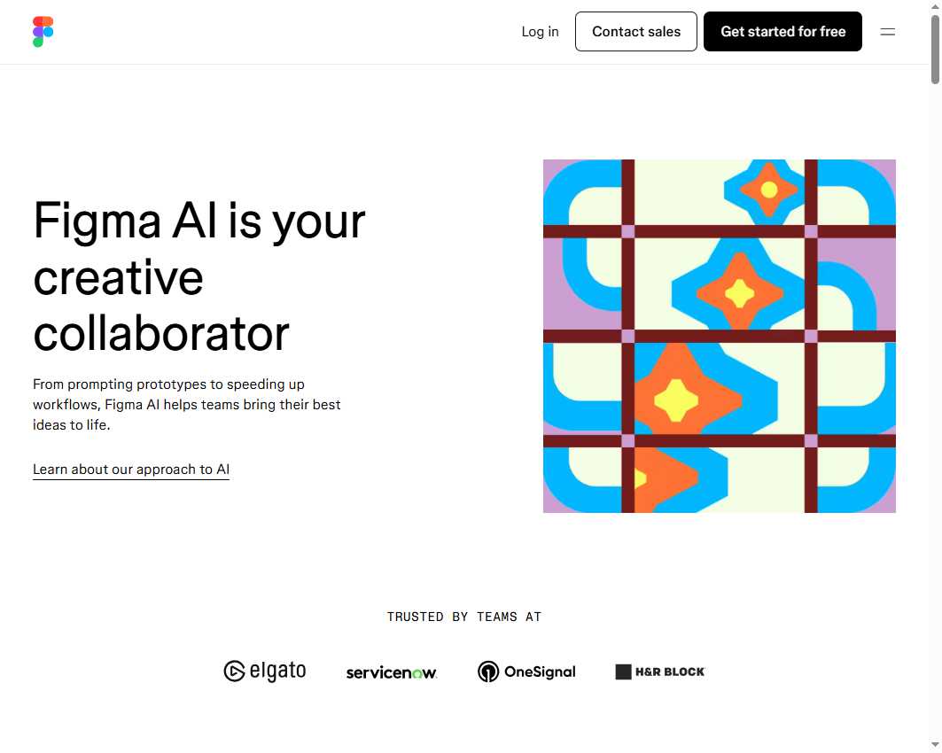Open the Log in page

tap(540, 31)
